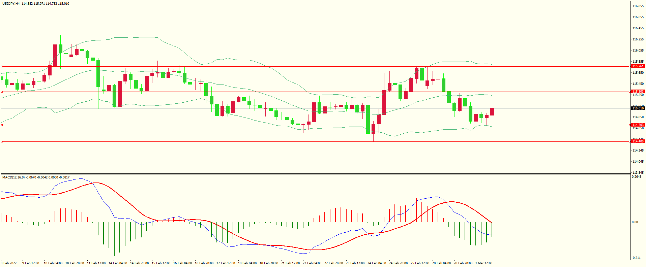Click the 18 Feb 04:00 time label
The image size is (646, 267).
click(247, 263)
